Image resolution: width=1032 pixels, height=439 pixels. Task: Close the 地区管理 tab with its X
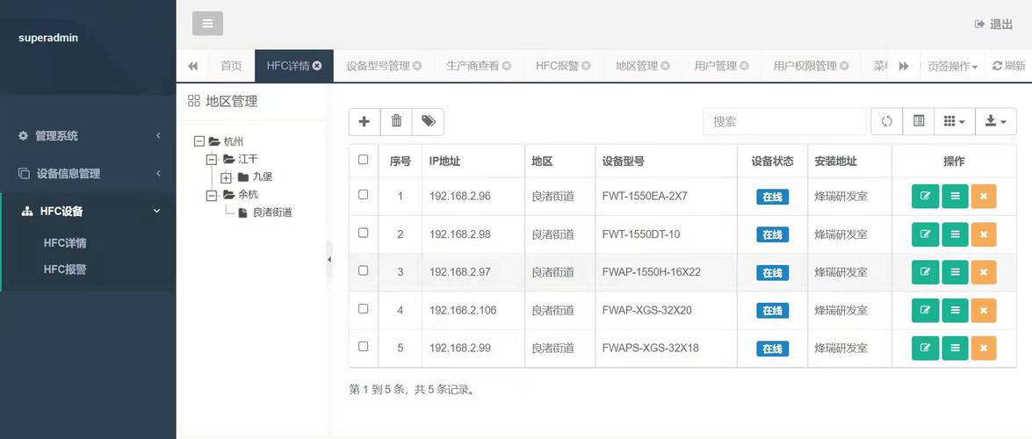pos(666,66)
